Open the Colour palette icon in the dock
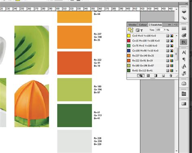The width and height of the screenshot is (192, 153). (184, 35)
